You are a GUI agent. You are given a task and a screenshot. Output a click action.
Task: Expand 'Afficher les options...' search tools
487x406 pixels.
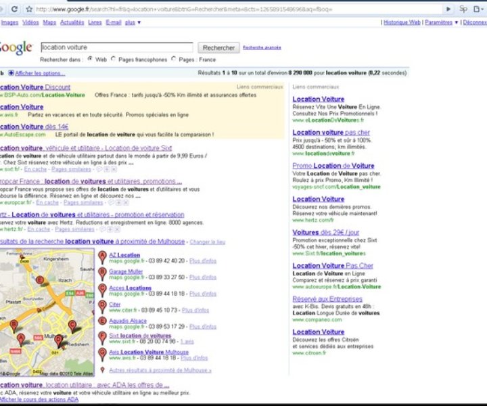[x=40, y=72]
